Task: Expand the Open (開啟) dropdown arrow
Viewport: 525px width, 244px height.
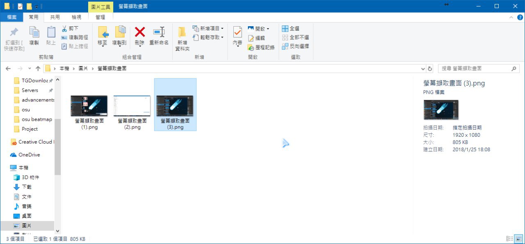Action: tap(268, 29)
